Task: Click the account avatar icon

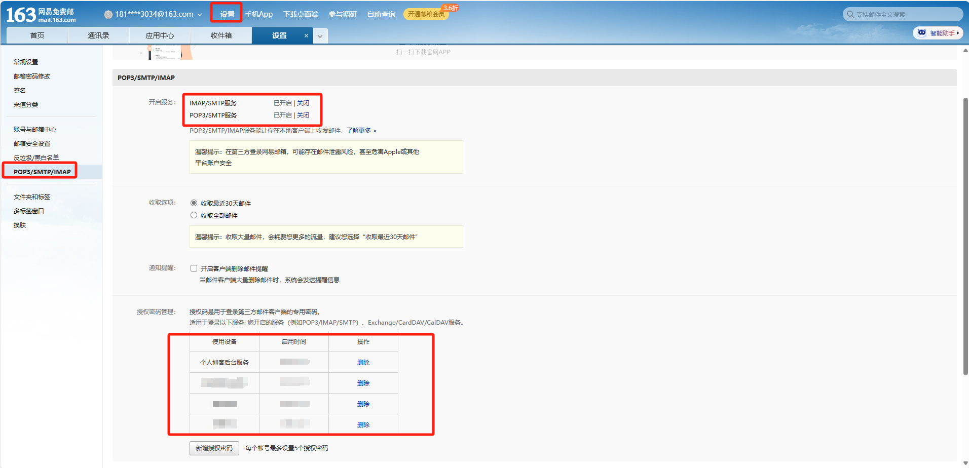Action: pyautogui.click(x=108, y=15)
